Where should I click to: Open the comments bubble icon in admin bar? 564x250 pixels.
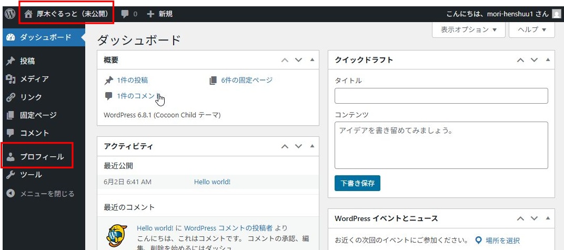pyautogui.click(x=125, y=14)
